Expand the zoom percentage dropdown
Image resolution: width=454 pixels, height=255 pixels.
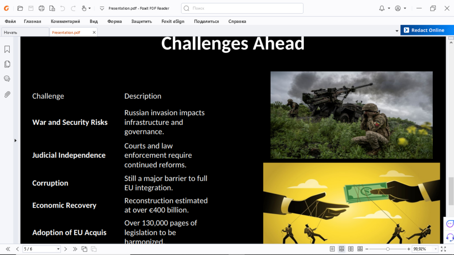435,249
